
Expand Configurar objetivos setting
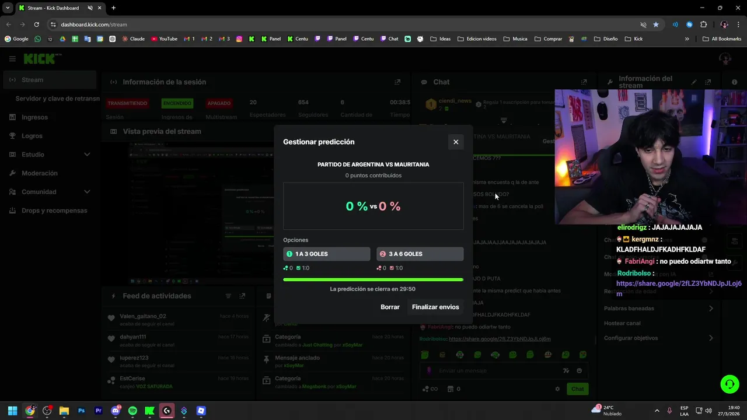(659, 338)
